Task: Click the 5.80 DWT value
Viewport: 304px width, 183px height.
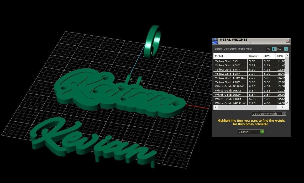Action: (267, 82)
